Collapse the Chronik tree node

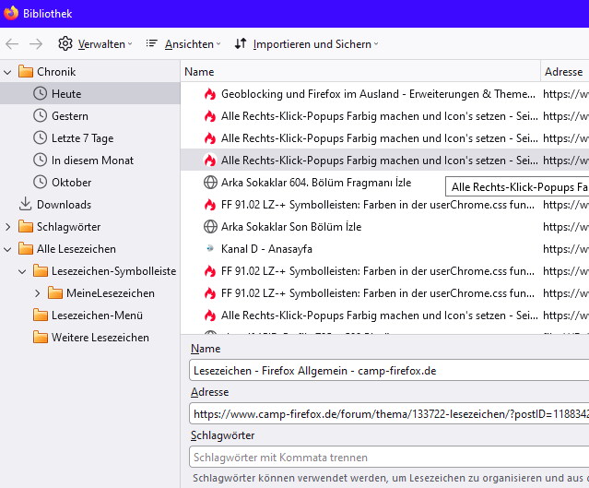pos(8,71)
